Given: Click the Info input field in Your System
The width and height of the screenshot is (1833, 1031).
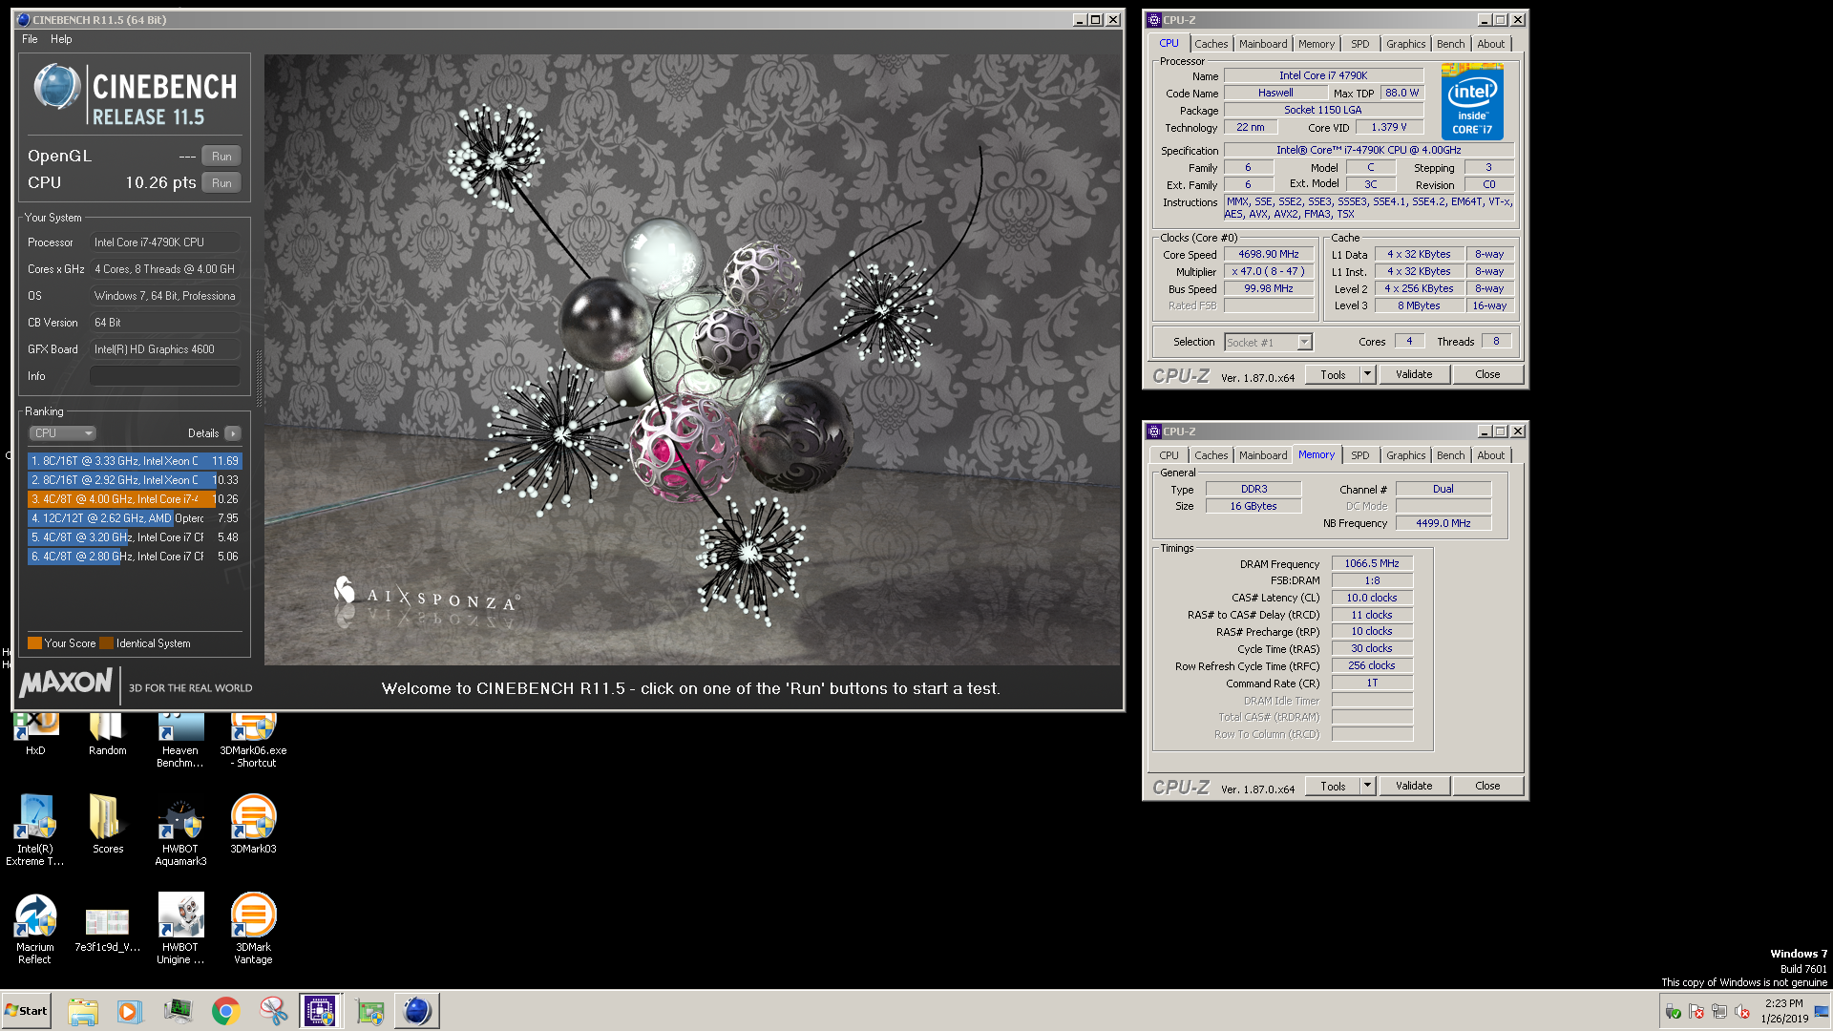Looking at the screenshot, I should 165,376.
